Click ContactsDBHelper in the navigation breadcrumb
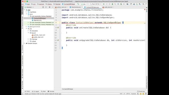169x95 pixels. (68, 4)
